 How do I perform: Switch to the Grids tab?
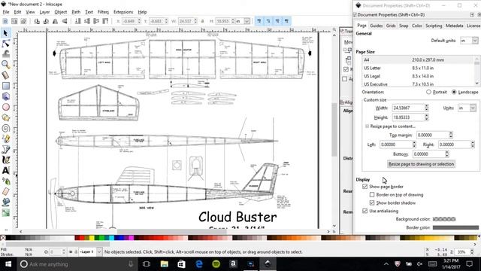point(391,26)
